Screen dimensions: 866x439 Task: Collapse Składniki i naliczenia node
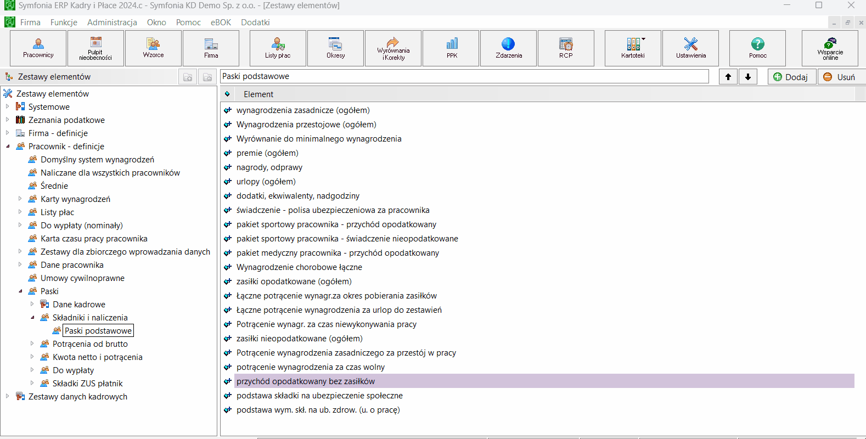(x=32, y=317)
